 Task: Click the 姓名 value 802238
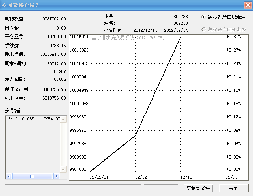pos(180,23)
